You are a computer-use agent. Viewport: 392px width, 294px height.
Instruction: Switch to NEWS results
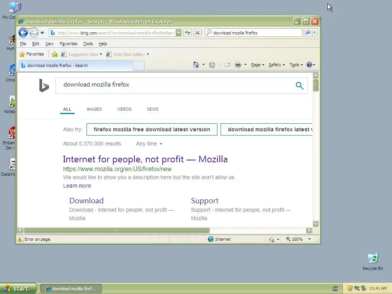pyautogui.click(x=153, y=109)
